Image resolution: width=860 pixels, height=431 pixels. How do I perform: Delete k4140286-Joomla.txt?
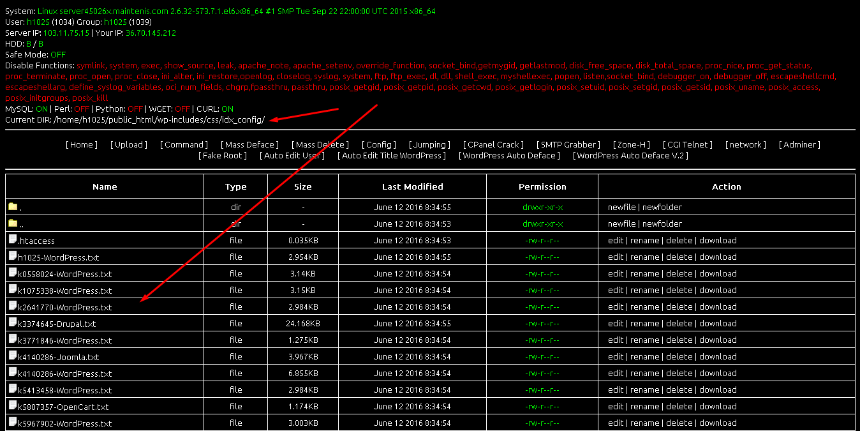click(x=679, y=356)
